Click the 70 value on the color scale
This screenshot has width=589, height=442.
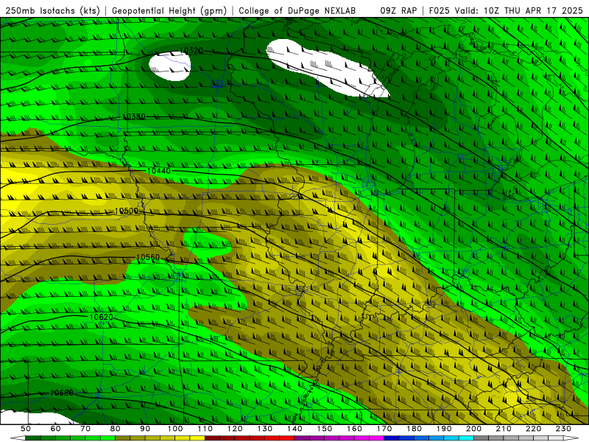pyautogui.click(x=85, y=429)
